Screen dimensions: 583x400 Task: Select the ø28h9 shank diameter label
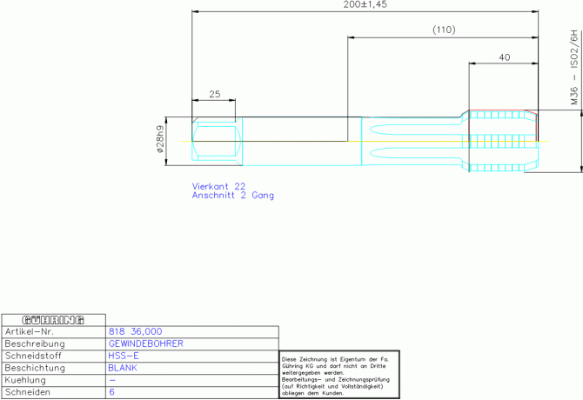(x=160, y=140)
